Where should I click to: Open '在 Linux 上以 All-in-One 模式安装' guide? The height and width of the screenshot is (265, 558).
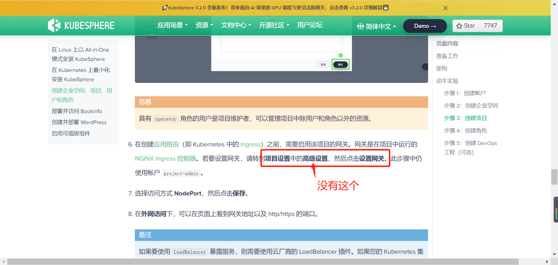pyautogui.click(x=81, y=55)
